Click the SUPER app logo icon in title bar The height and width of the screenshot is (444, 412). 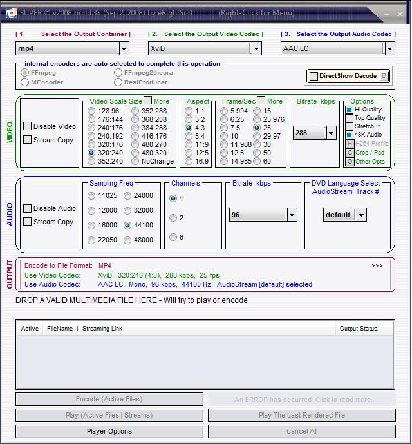[x=12, y=13]
